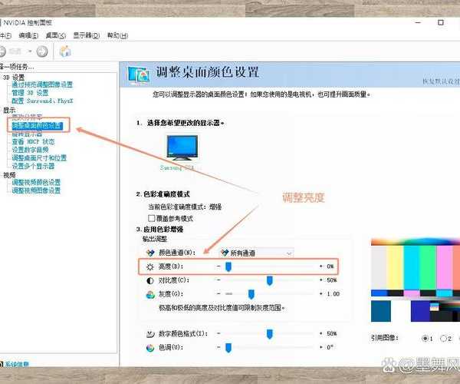
Task: Decrease 数字颜色格式 with its minus button
Action: click(x=219, y=333)
